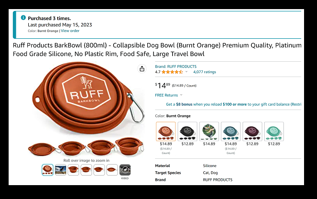Select the second lifestyle photo thumbnail
317x199 pixels.
point(60,169)
